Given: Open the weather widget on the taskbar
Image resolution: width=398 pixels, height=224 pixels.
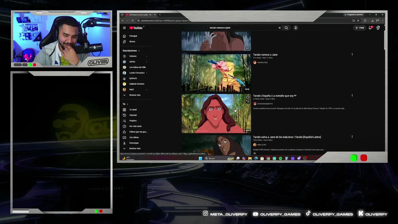Looking at the screenshot, I should point(128,158).
